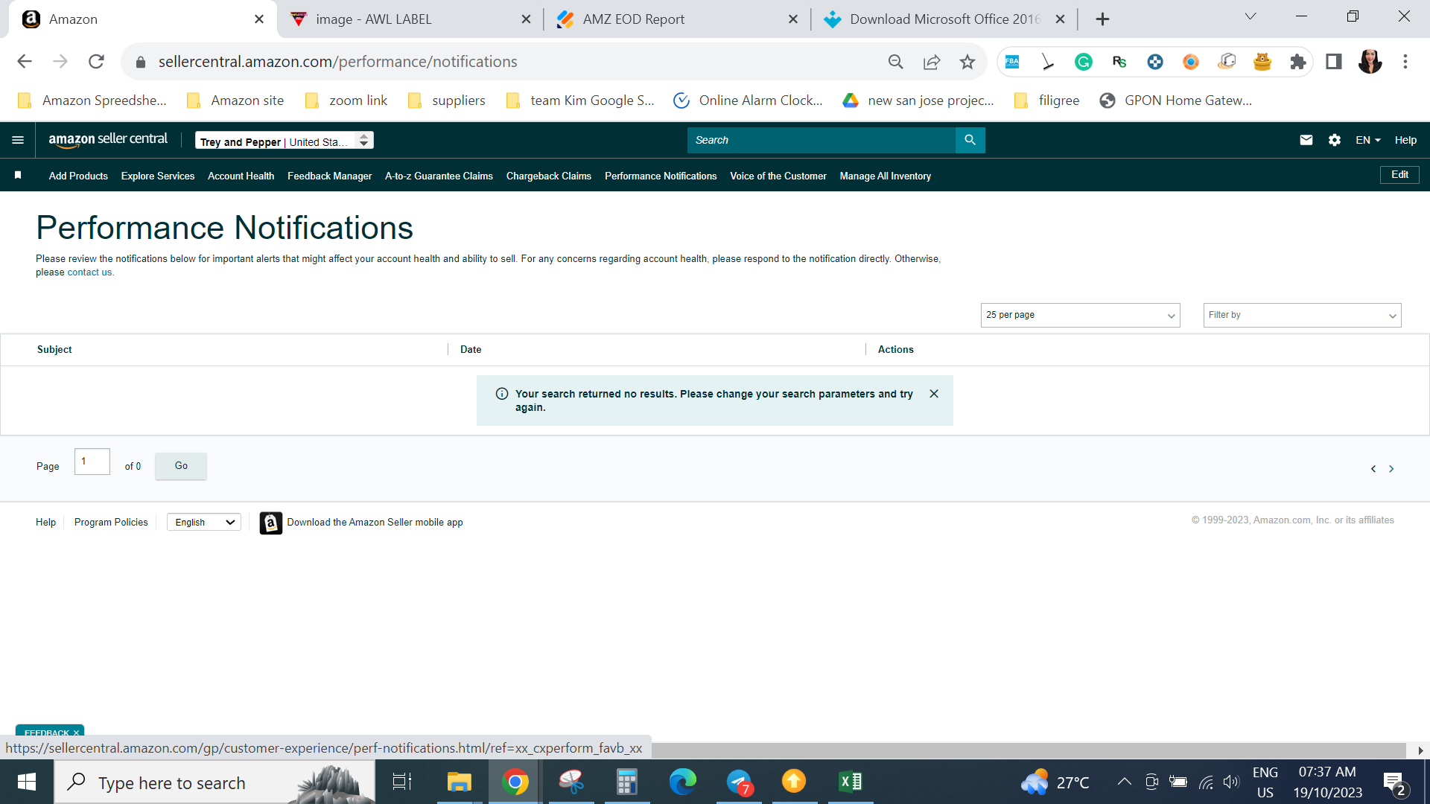The width and height of the screenshot is (1430, 804).
Task: Open the suppliers bookmark folder
Action: (x=447, y=100)
